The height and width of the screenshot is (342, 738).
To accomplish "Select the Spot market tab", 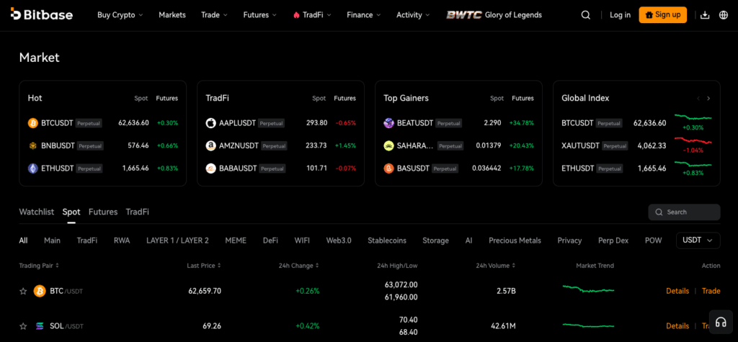I will coord(71,212).
